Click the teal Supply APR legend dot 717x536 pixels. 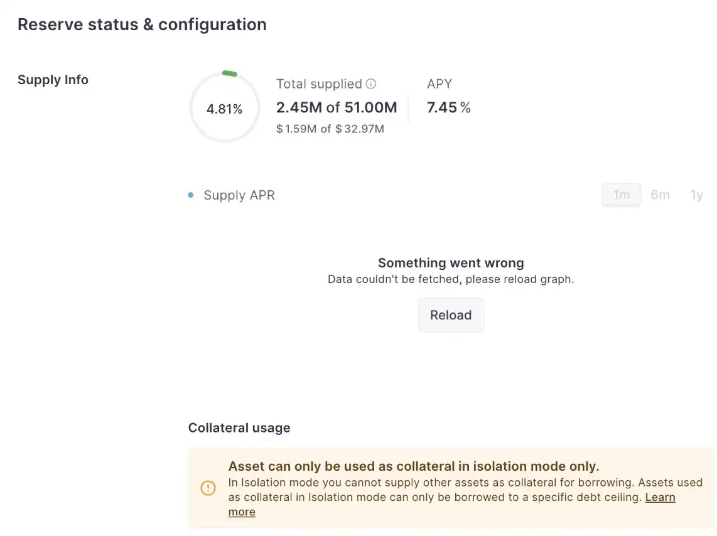pos(191,195)
